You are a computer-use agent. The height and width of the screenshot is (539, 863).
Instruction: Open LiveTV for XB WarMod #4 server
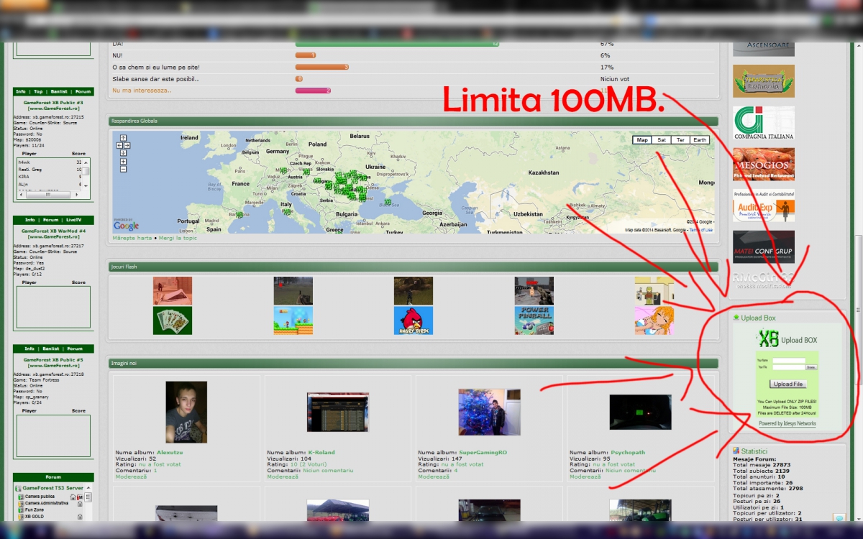click(73, 220)
